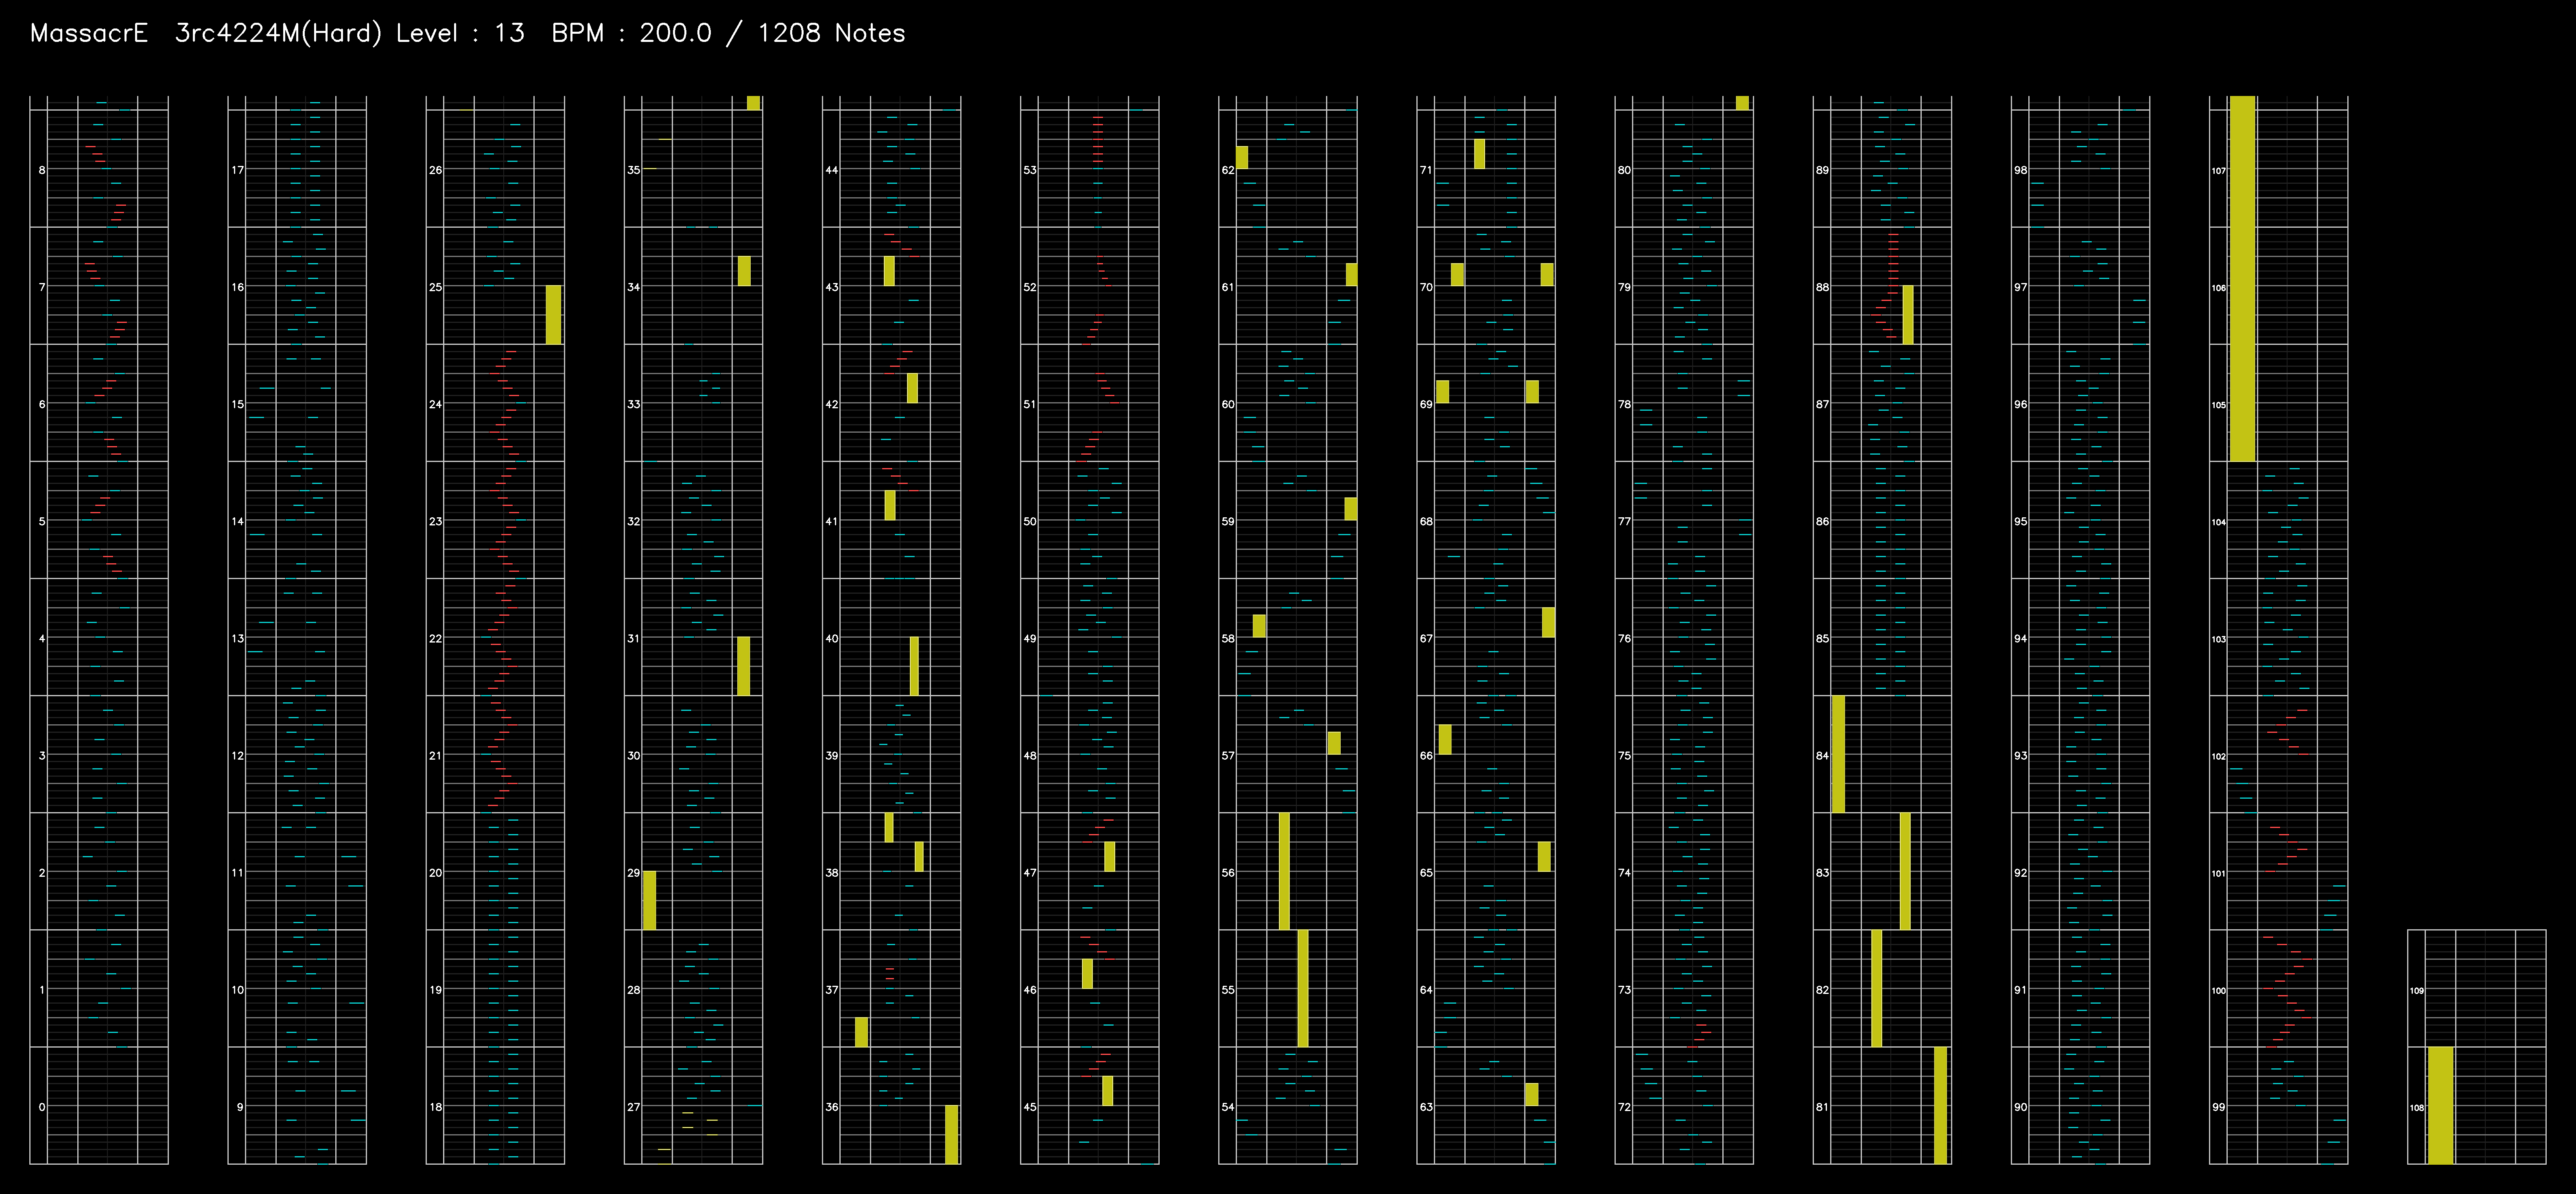This screenshot has width=2576, height=1194.
Task: Click the yellow long note in measure 88
Action: pyautogui.click(x=1908, y=315)
